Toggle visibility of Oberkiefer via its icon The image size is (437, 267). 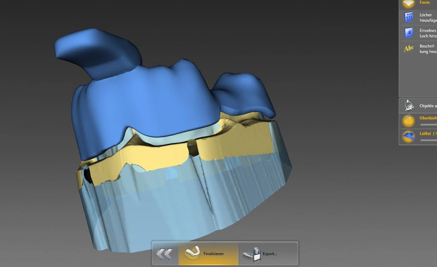coord(409,121)
